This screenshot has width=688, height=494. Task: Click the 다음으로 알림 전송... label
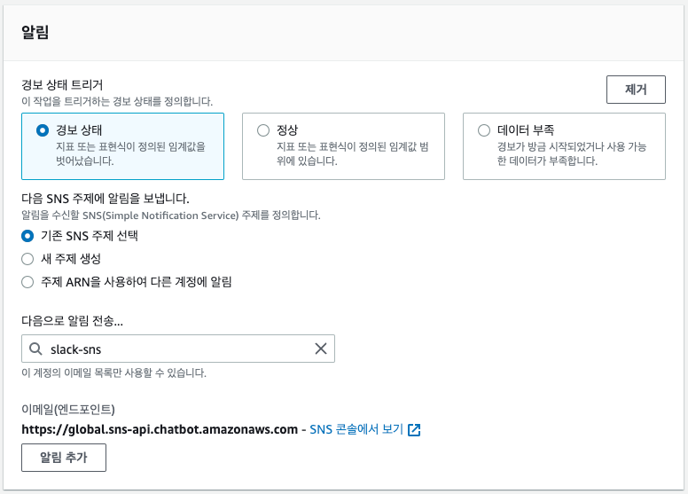pyautogui.click(x=73, y=321)
